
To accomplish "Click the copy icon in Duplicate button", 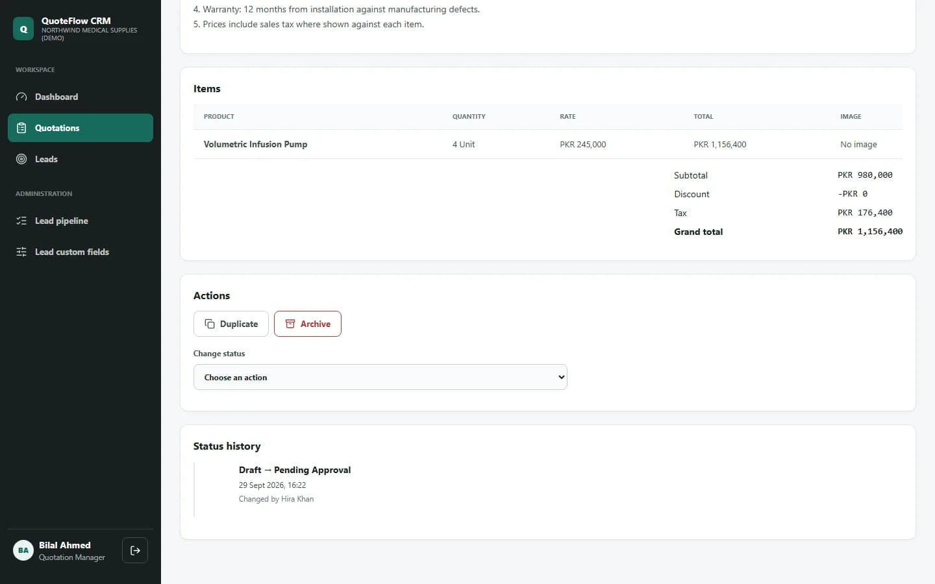I will [210, 324].
